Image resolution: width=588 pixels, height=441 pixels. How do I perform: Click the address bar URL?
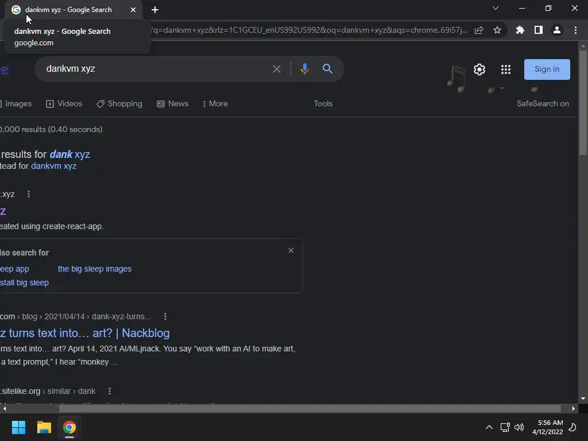click(x=309, y=30)
